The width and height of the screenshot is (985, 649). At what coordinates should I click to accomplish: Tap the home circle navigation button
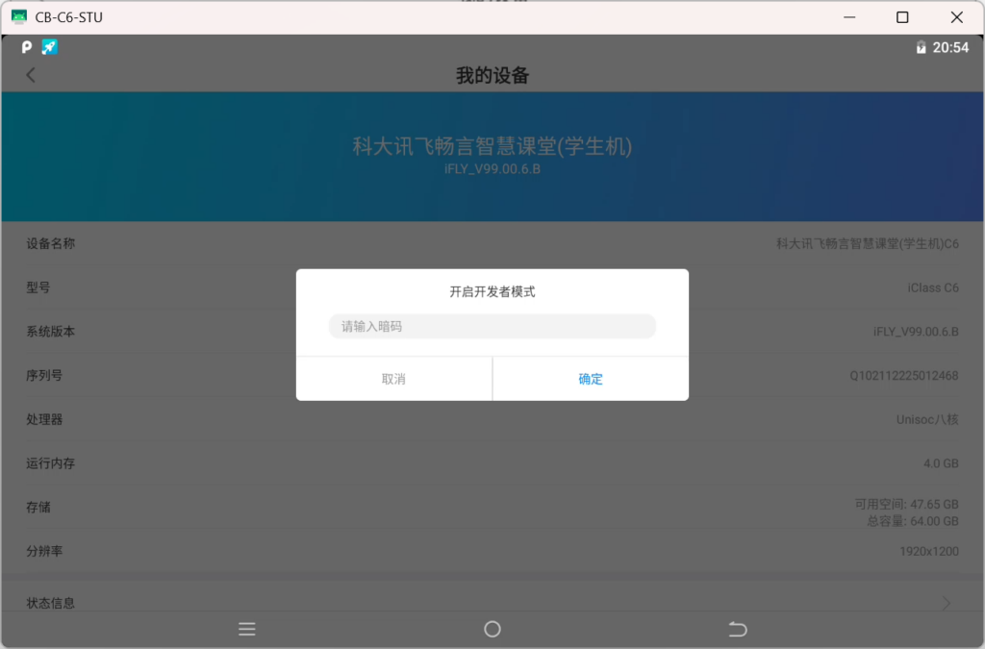(x=492, y=629)
